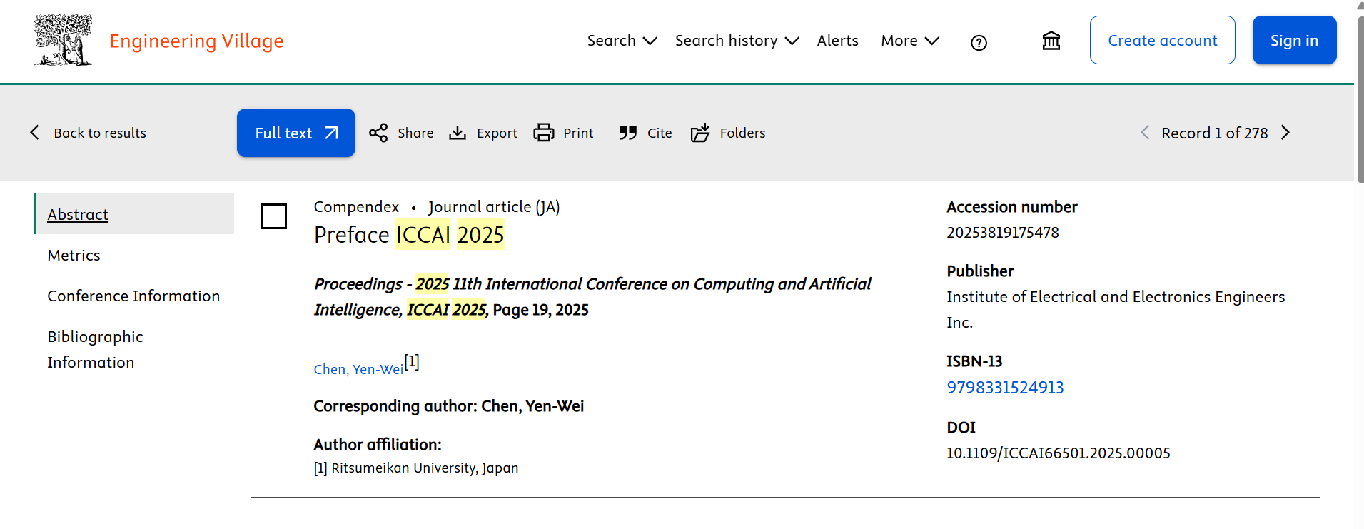Click the Share icon
The height and width of the screenshot is (529, 1364).
(378, 133)
